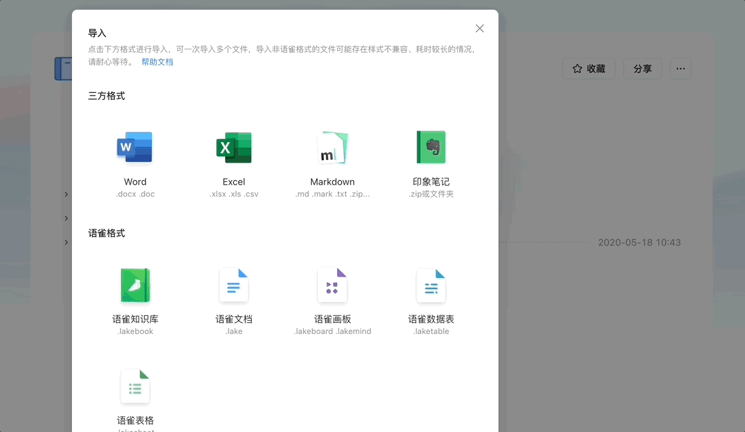Choose 语雀数据表 laketable icon
Screen dimensions: 745x432
click(x=431, y=285)
